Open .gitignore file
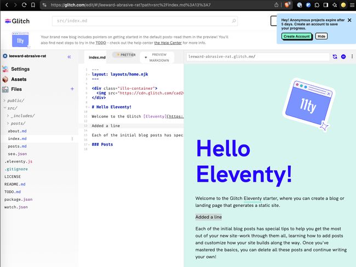The image size is (356, 267). click(16, 169)
